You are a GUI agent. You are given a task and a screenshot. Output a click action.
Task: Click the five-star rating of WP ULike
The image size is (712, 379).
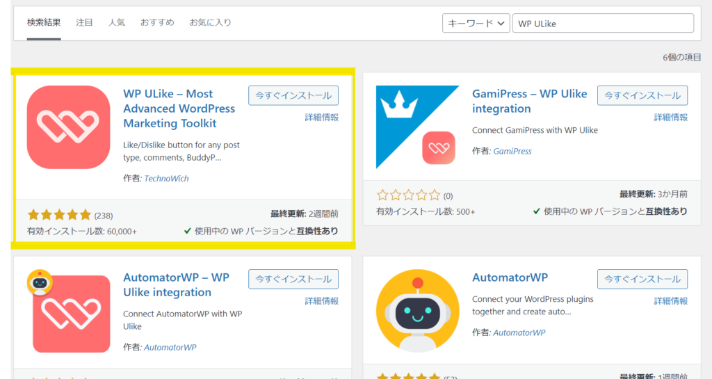(59, 215)
